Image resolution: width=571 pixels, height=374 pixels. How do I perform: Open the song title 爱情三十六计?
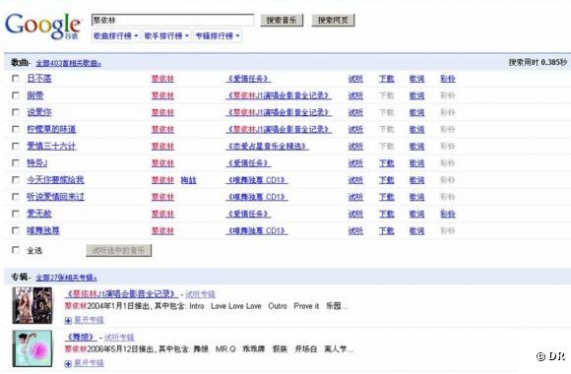tap(51, 146)
